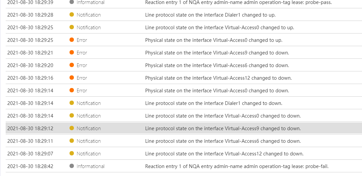This screenshot has width=362, height=176.
Task: Click the orange dot for Virtual-Access0 physical up
Action: [72, 40]
